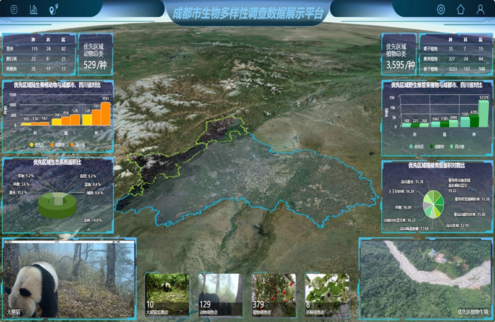Open the user account icon

click(x=480, y=9)
